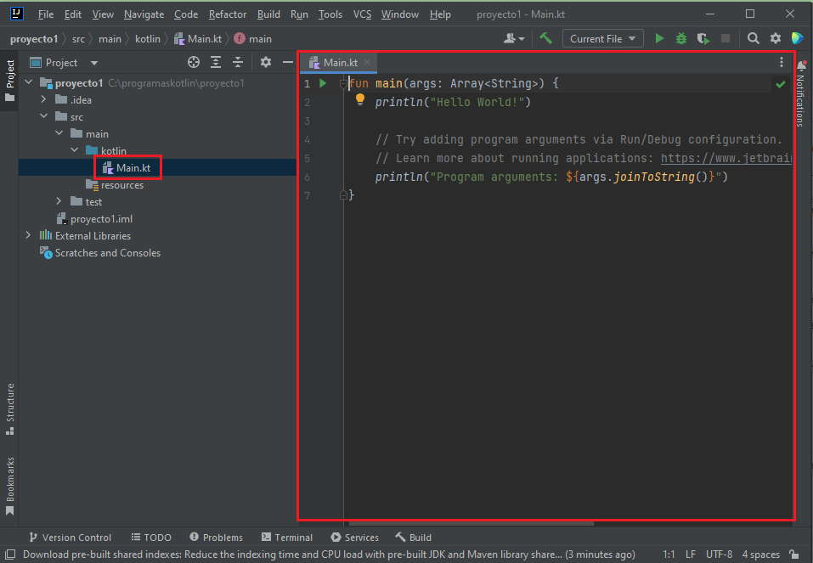The height and width of the screenshot is (563, 813).
Task: Hide Project tool window minus icon
Action: (x=288, y=62)
